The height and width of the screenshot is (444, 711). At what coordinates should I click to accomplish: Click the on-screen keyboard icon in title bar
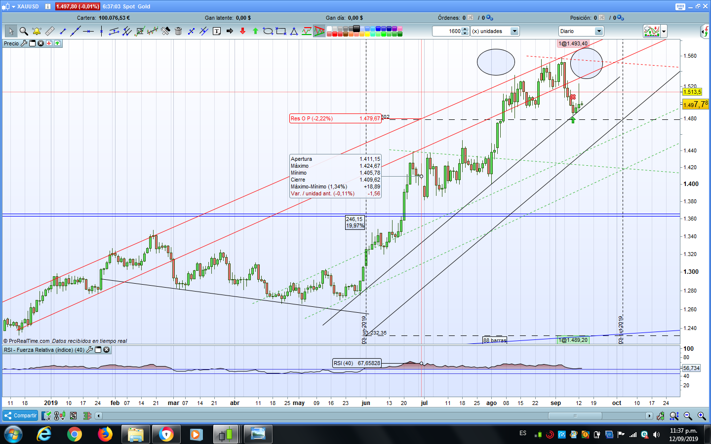680,6
